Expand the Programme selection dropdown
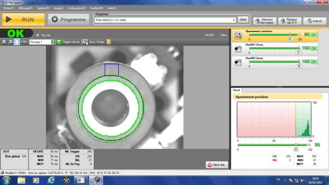Viewport: 329px width, 185px height. point(234,20)
